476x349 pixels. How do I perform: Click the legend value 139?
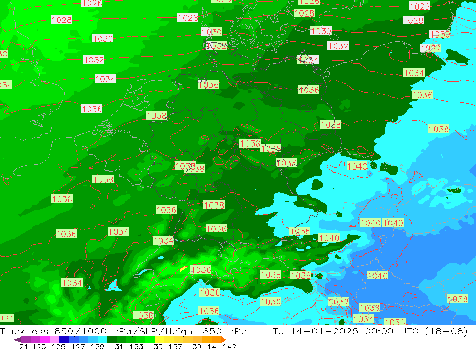click(195, 347)
